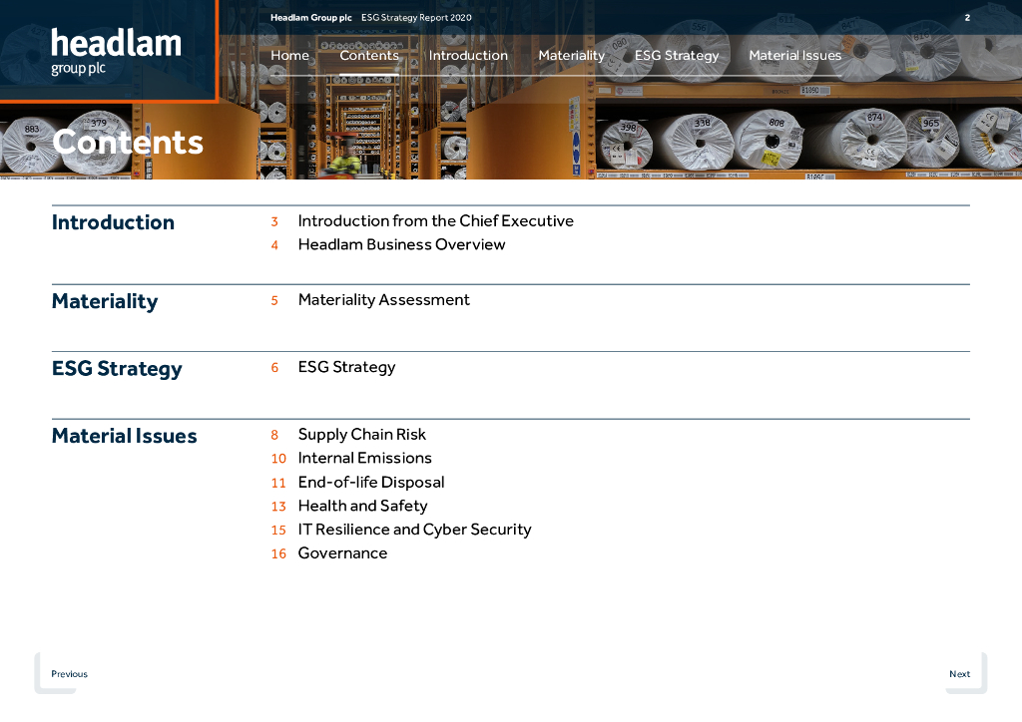
Task: Open the Materiality tab in top navigation
Action: (x=571, y=56)
